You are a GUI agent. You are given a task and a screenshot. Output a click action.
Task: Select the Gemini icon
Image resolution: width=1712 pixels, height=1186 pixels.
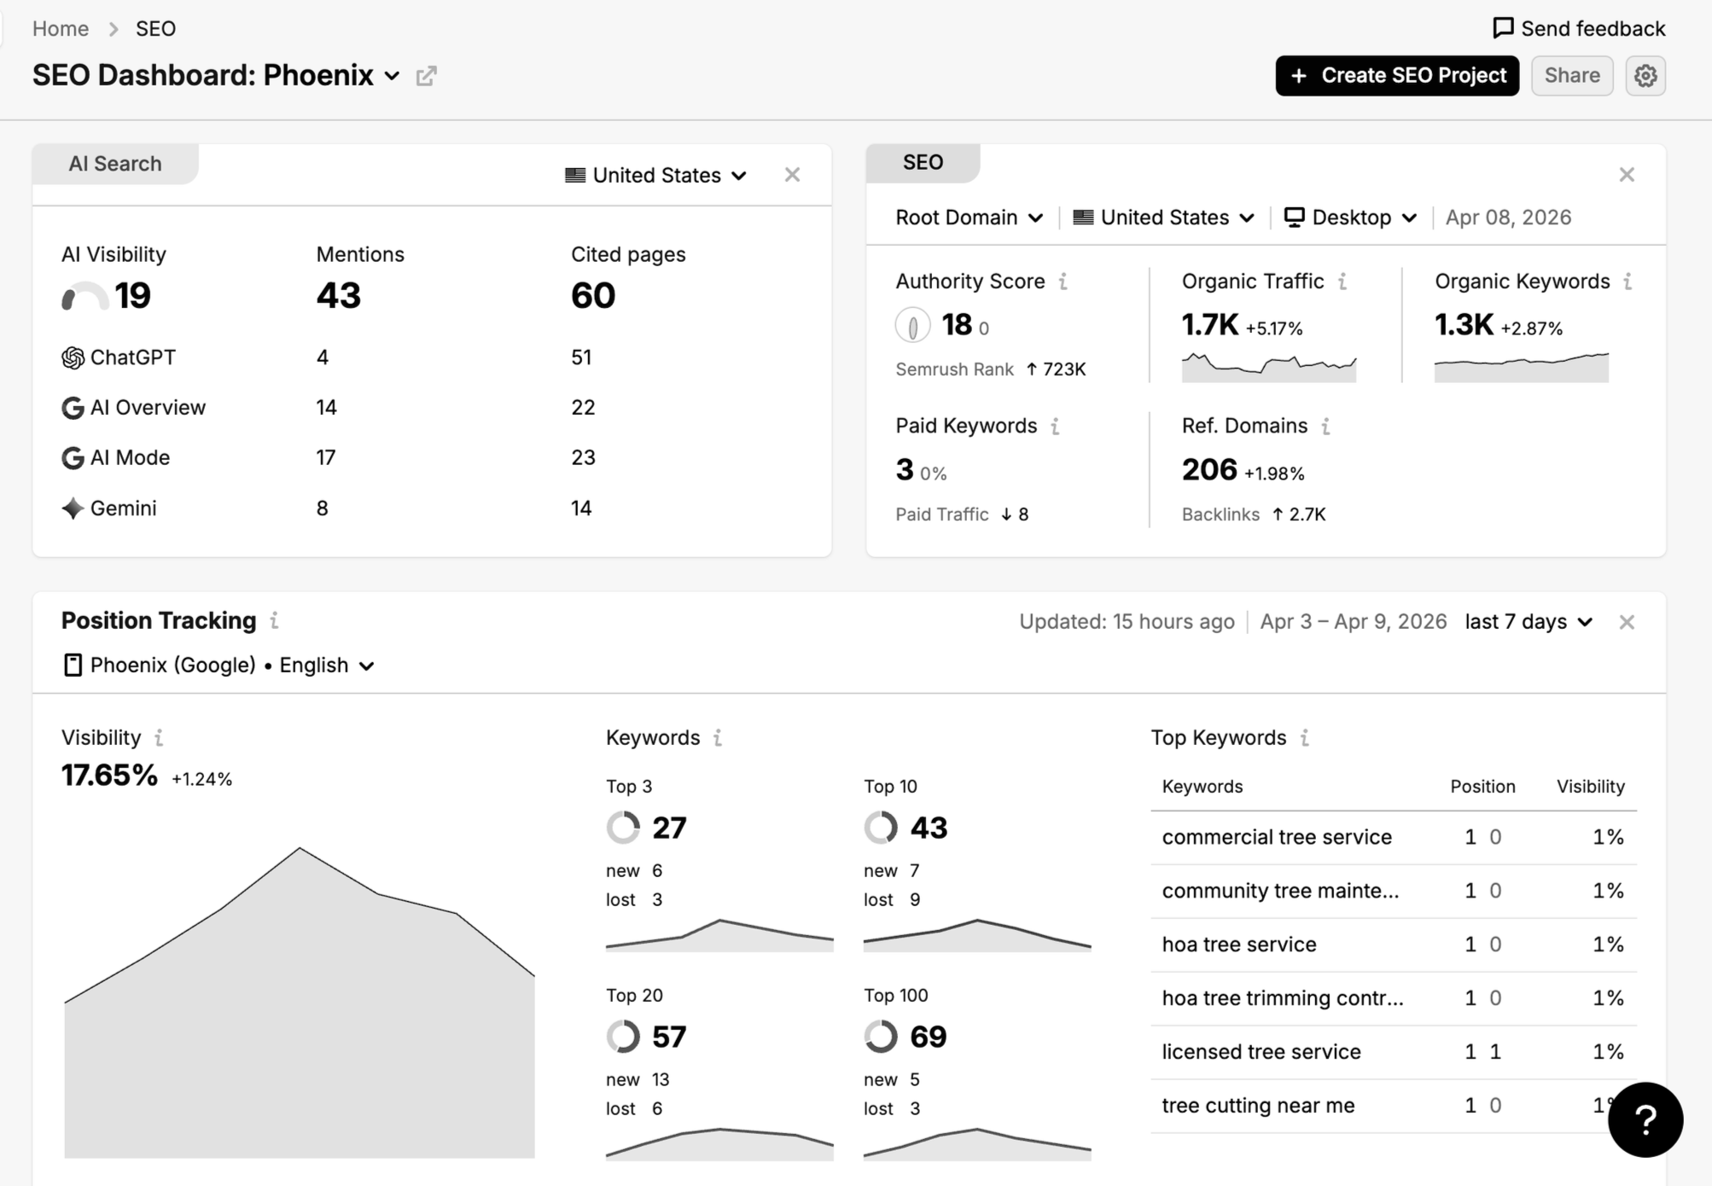[72, 508]
